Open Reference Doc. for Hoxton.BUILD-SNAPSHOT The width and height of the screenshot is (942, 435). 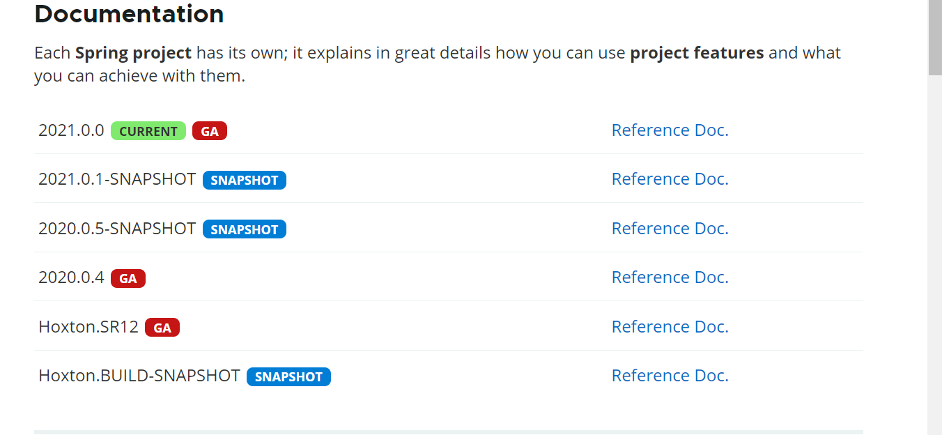click(x=670, y=376)
